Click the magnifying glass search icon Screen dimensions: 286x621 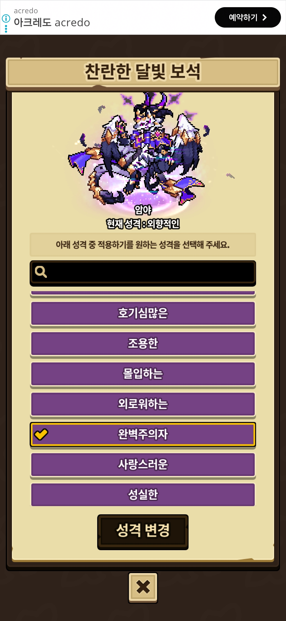(41, 272)
